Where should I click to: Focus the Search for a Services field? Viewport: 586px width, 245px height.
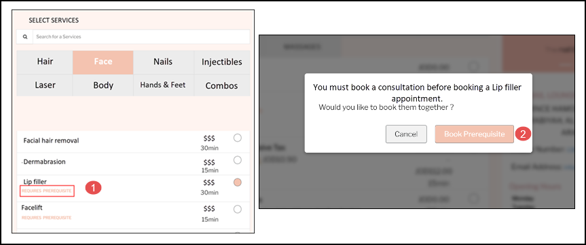pyautogui.click(x=141, y=37)
